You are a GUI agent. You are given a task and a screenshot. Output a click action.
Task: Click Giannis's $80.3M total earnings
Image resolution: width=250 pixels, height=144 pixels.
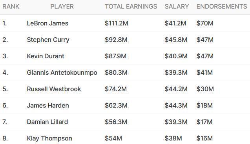pos(116,73)
